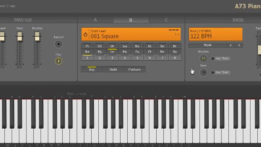Choose preset number 5
This screenshot has height=147, width=261.
[137, 58]
